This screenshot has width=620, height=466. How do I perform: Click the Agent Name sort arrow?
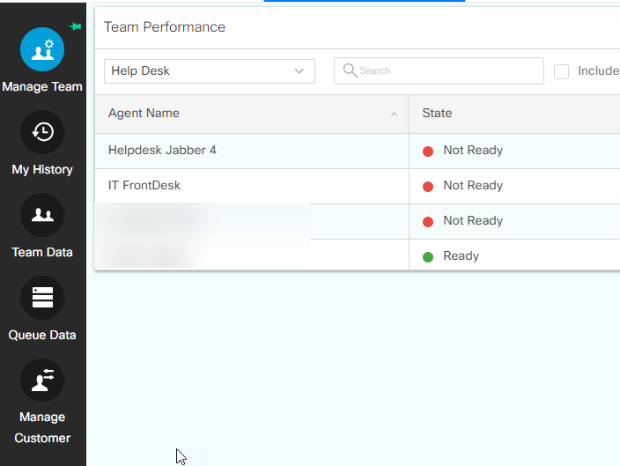click(394, 114)
